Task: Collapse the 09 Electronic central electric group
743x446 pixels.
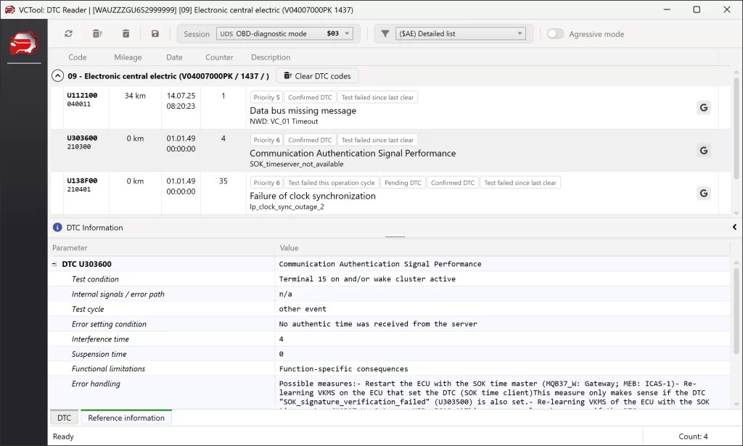Action: click(x=57, y=76)
